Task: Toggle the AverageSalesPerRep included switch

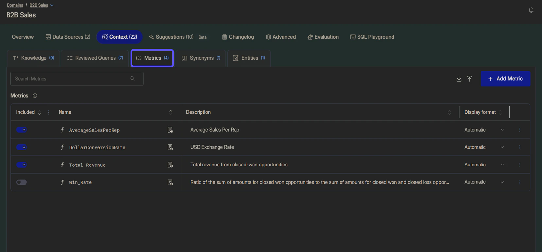Action: pyautogui.click(x=22, y=130)
